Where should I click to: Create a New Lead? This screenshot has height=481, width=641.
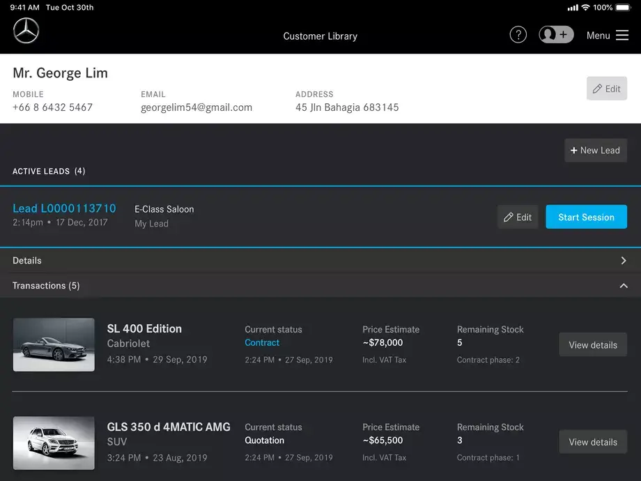point(596,150)
